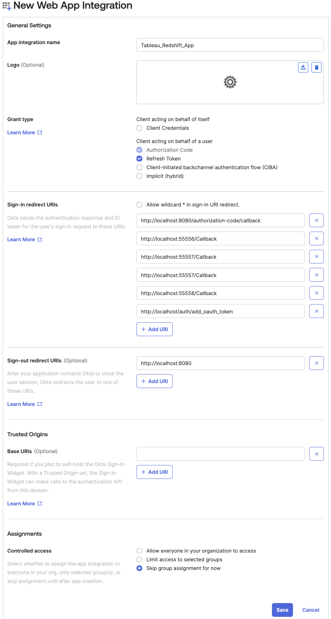
Task: Remove the localhost:8080 authorization-code callback URI
Action: (316, 221)
